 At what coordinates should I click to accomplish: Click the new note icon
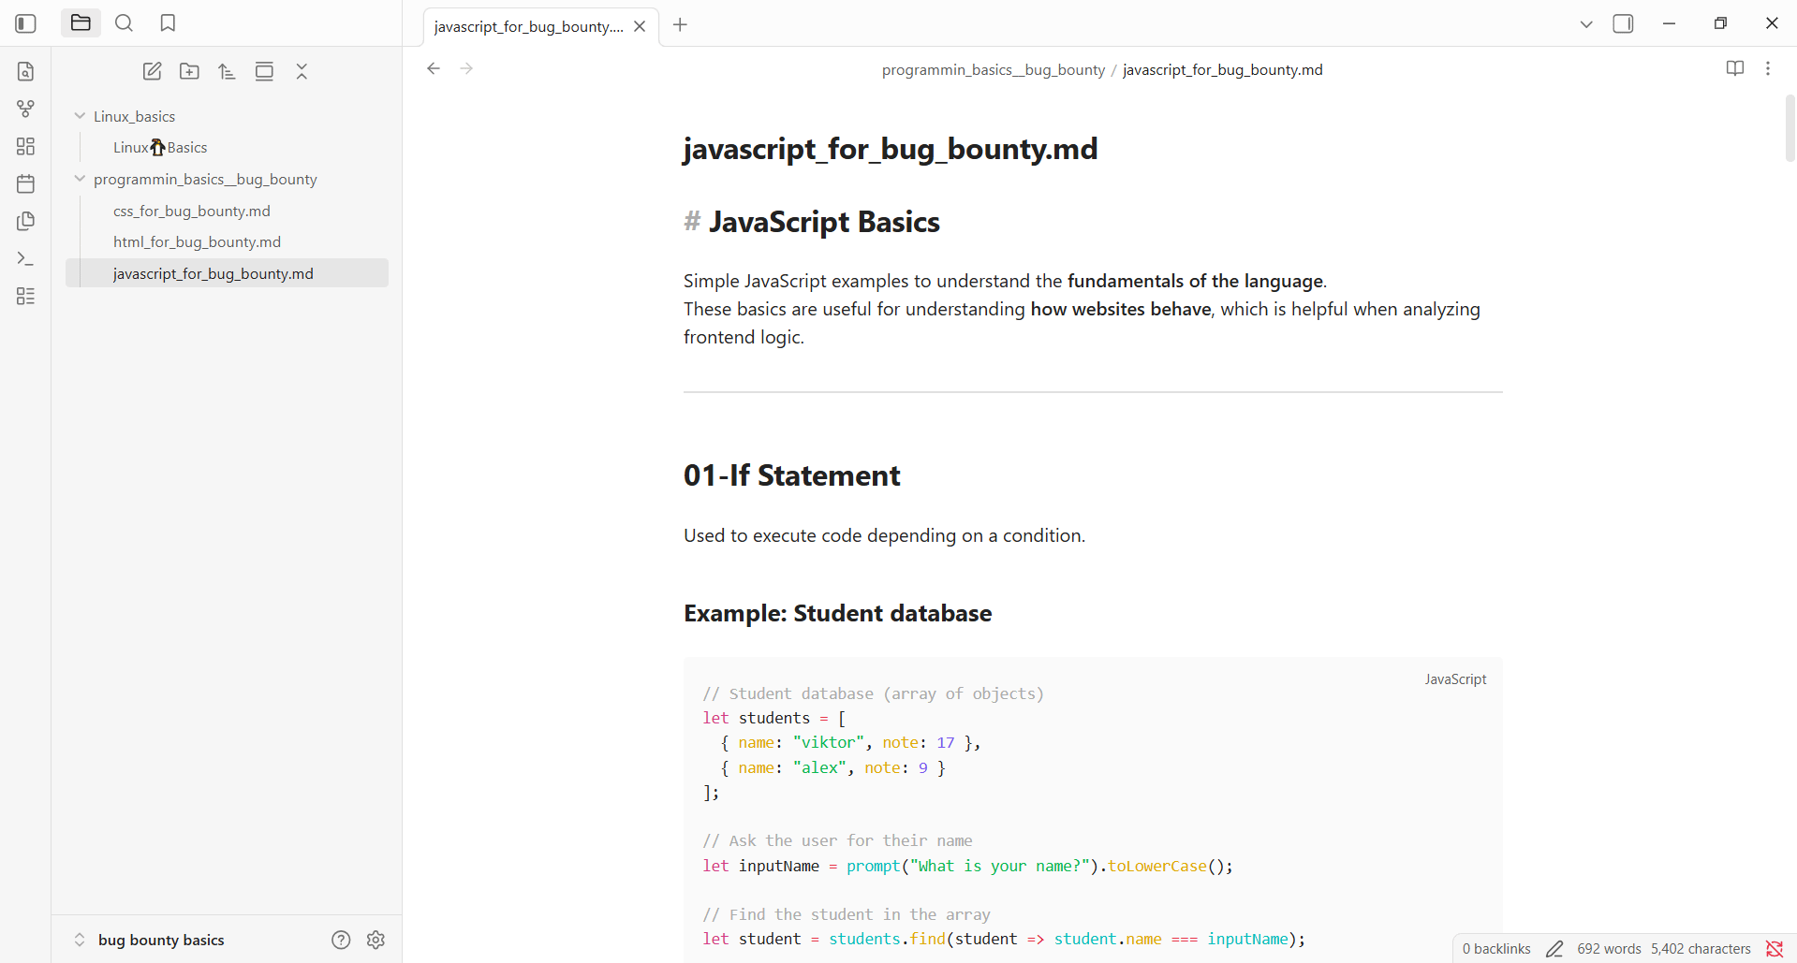tap(152, 71)
